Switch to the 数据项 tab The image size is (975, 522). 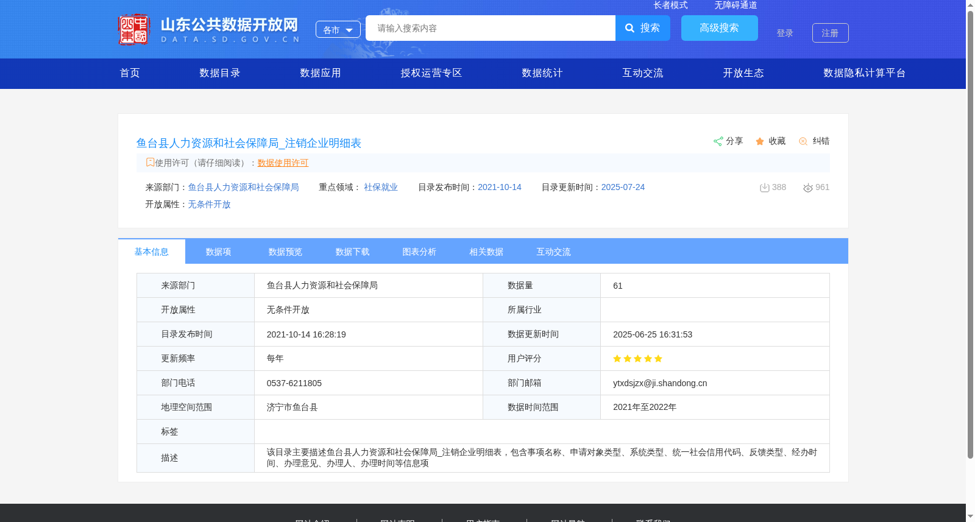coord(219,252)
